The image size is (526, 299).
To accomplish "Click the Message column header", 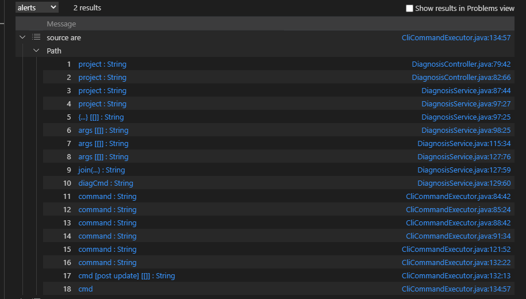I will tap(62, 24).
